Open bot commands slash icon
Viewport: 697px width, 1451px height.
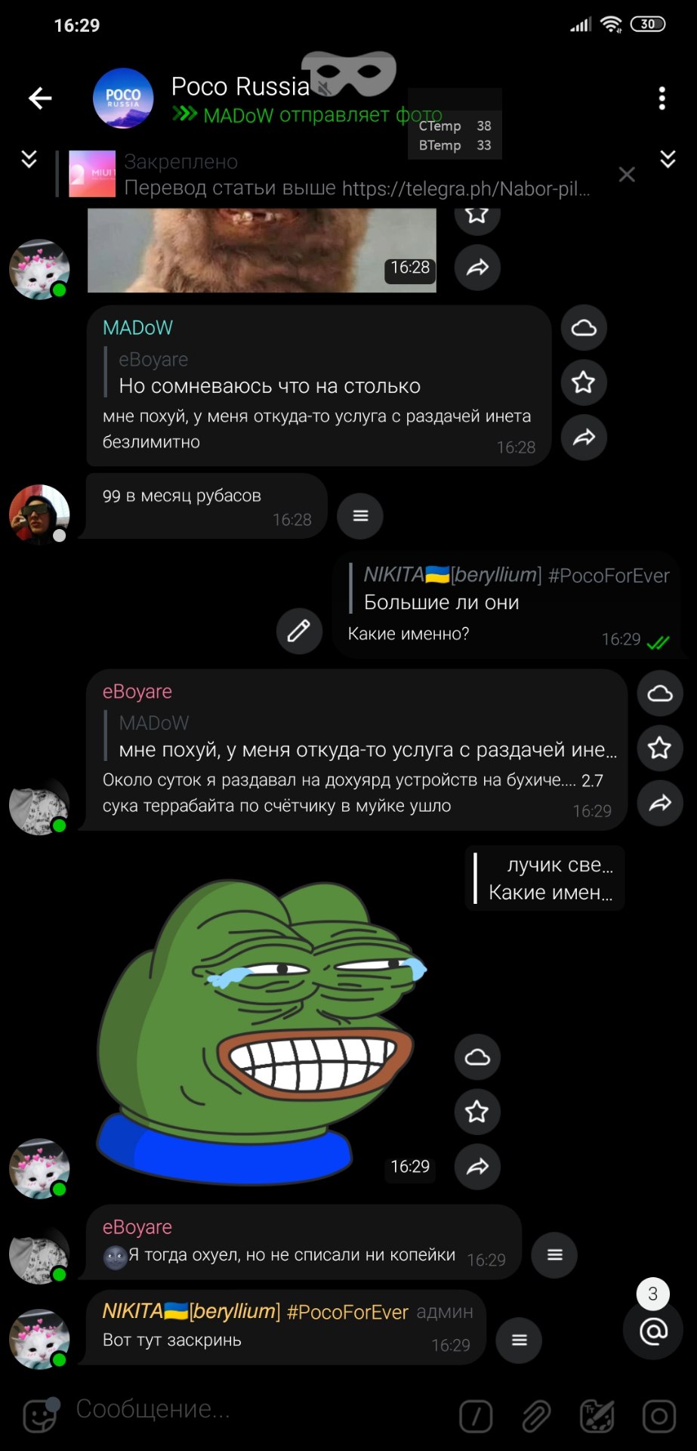(x=476, y=1415)
